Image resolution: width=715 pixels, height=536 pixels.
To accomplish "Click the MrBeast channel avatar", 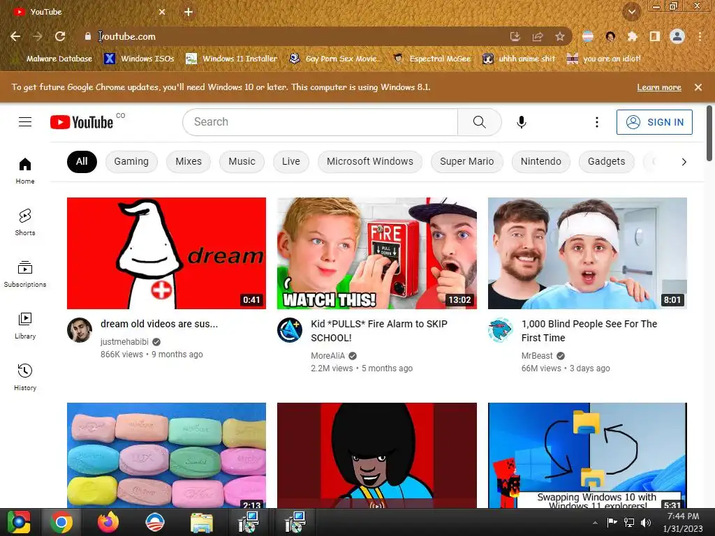I will point(500,330).
